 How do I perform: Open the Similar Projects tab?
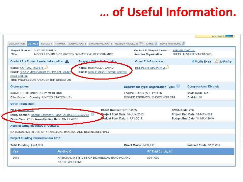(101, 43)
